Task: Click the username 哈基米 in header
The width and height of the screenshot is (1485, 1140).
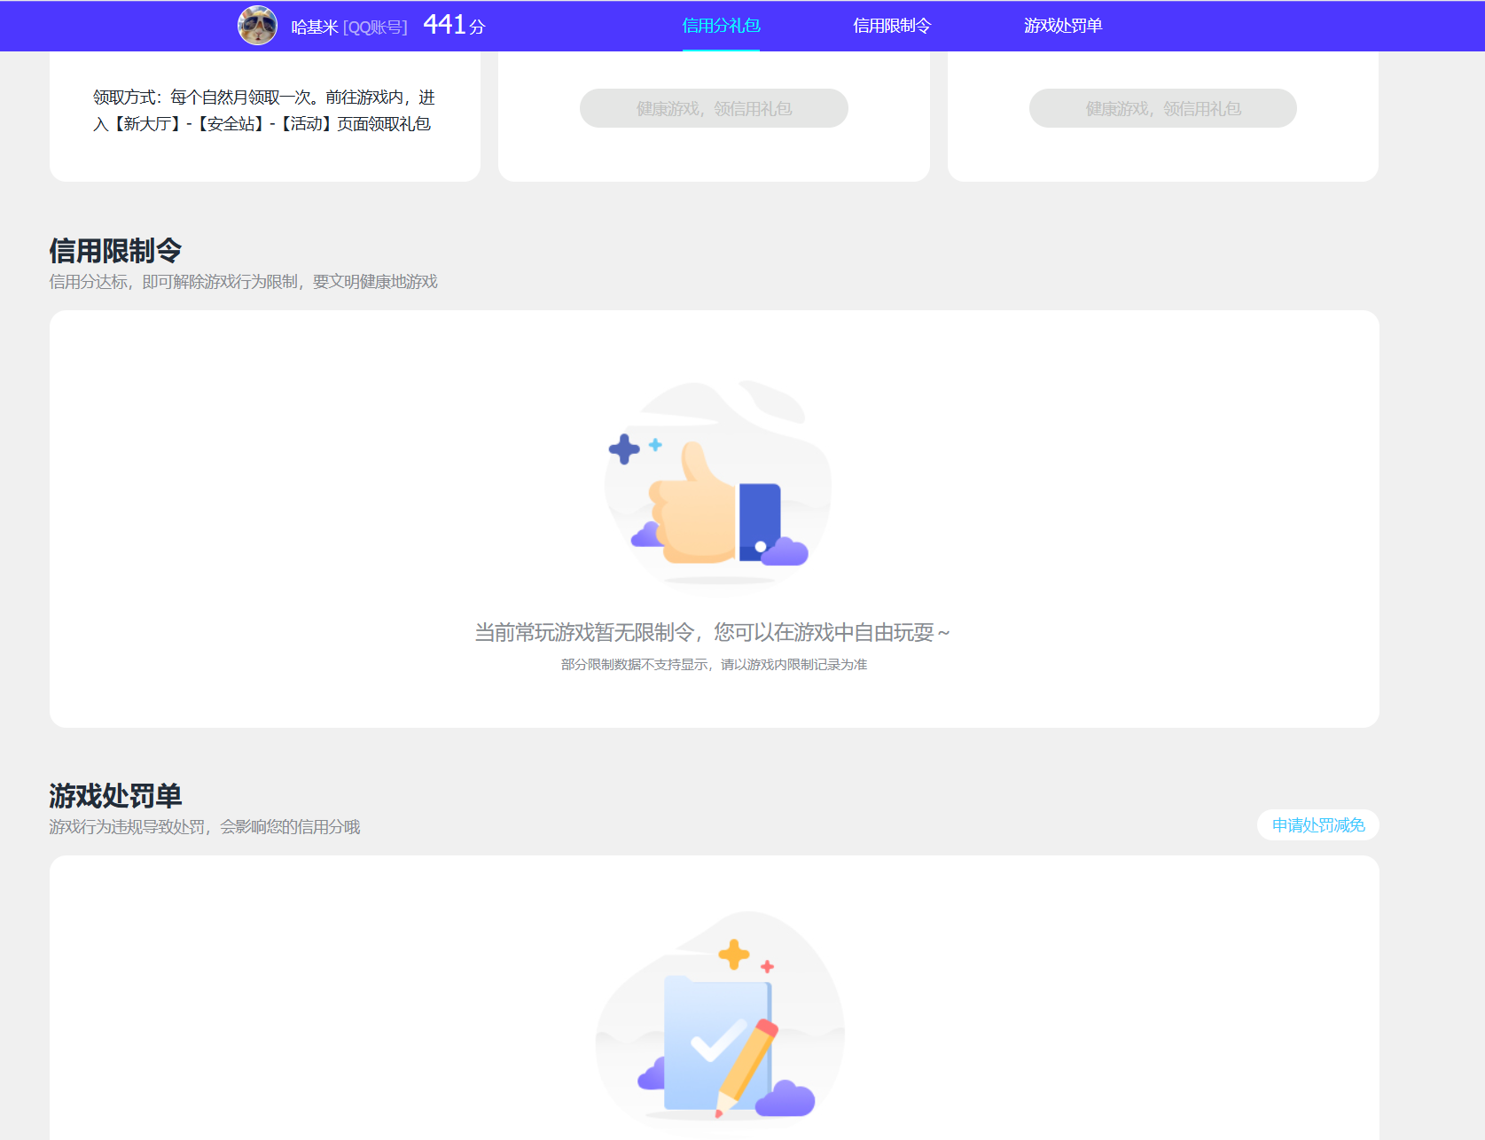Action: click(315, 27)
